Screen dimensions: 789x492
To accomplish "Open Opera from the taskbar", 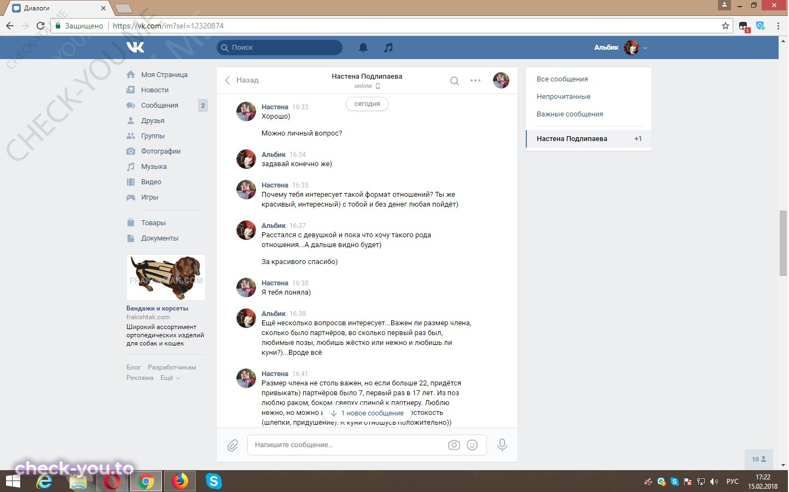I will tap(112, 481).
